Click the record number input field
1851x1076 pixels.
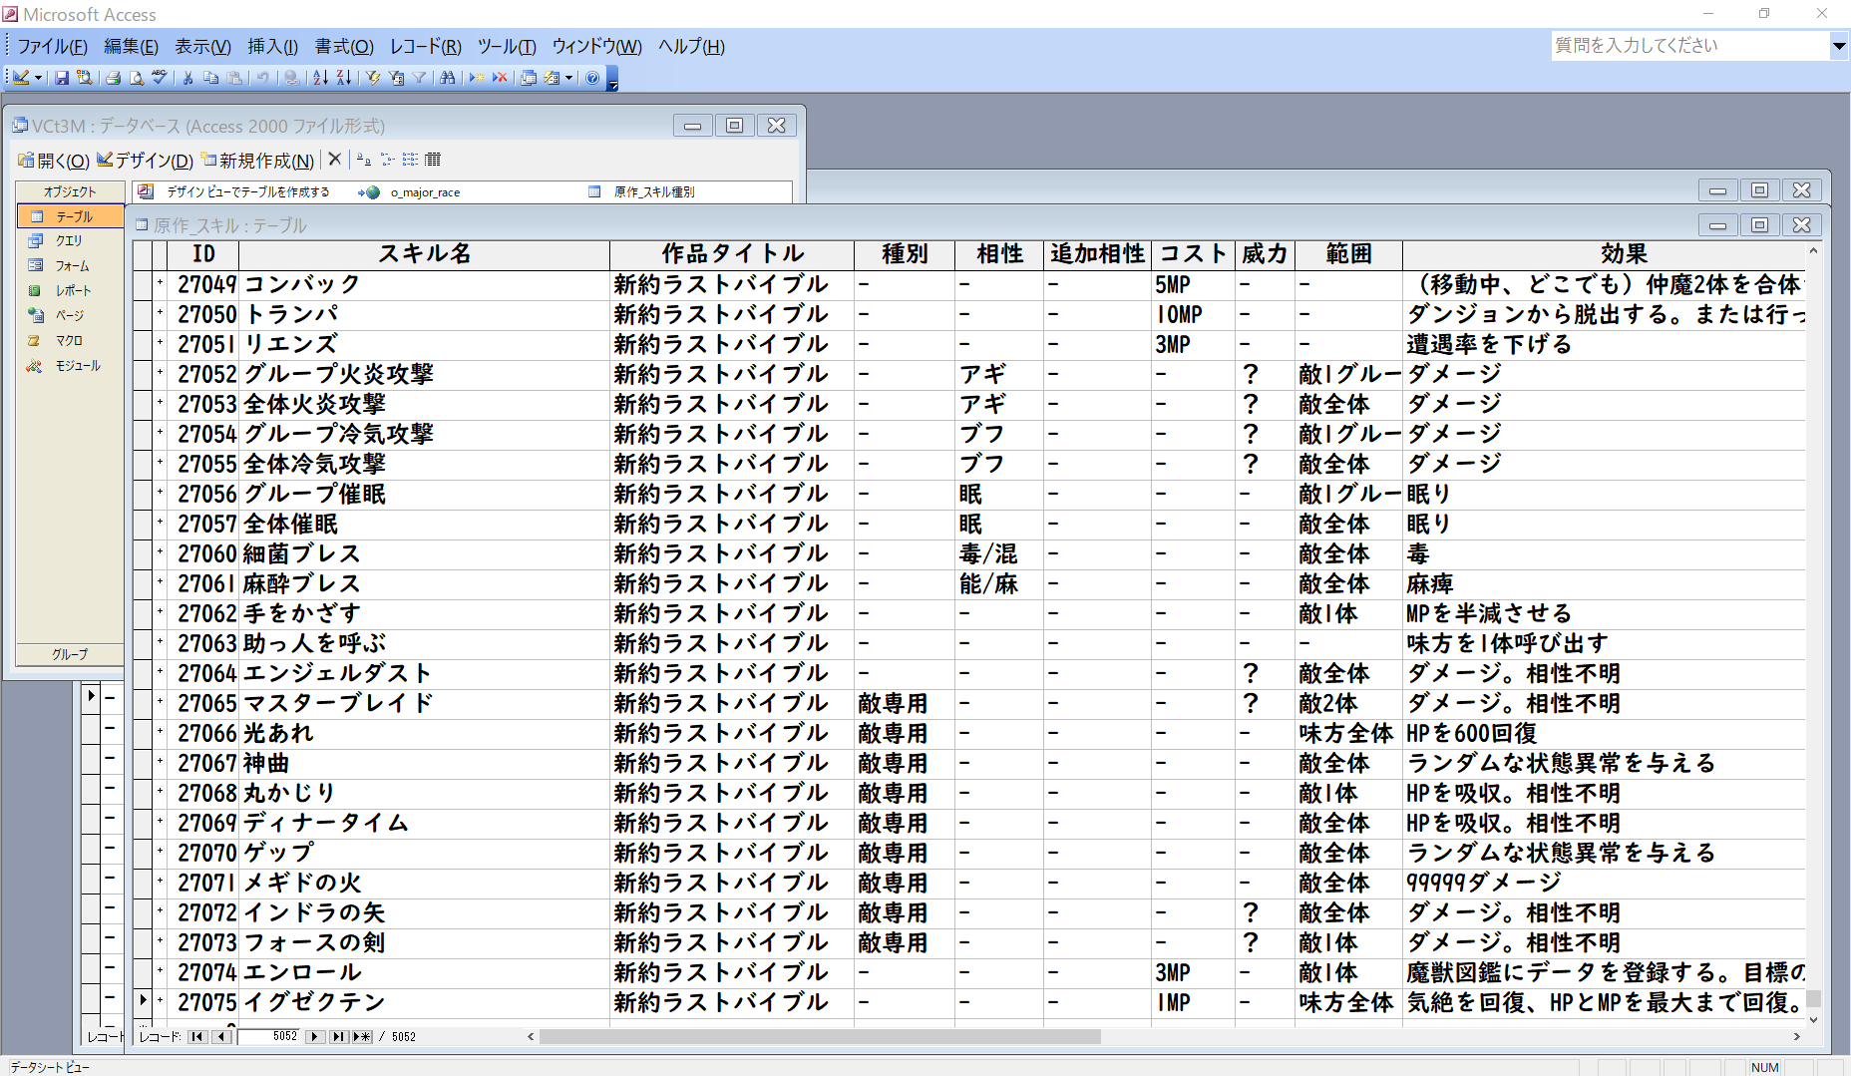268,1037
